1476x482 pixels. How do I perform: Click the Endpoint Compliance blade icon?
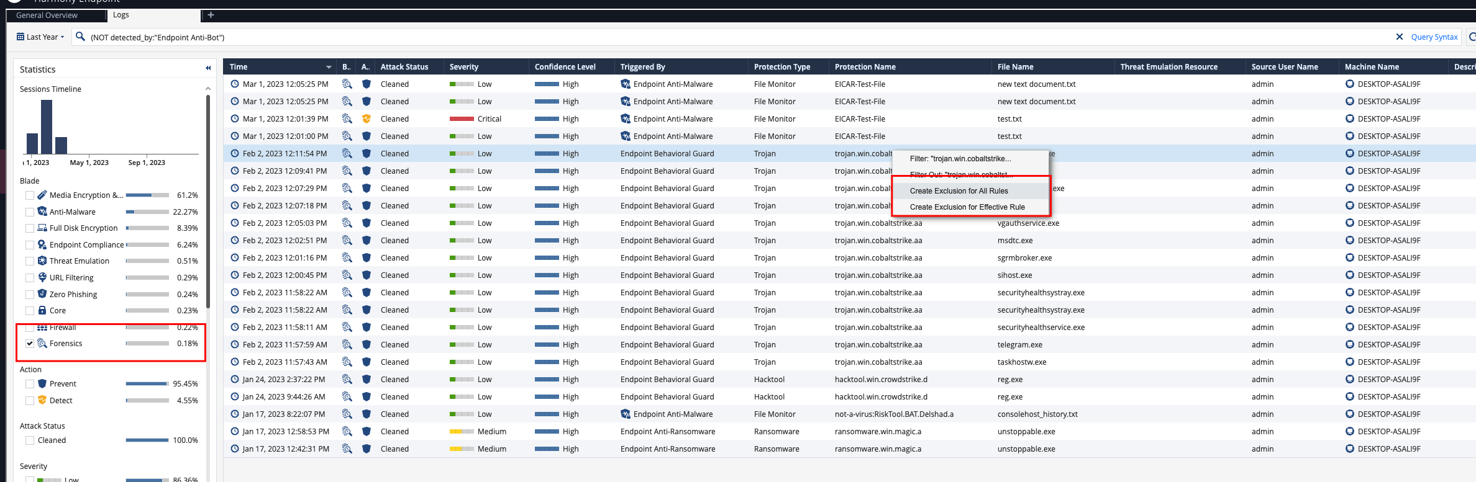pyautogui.click(x=42, y=244)
